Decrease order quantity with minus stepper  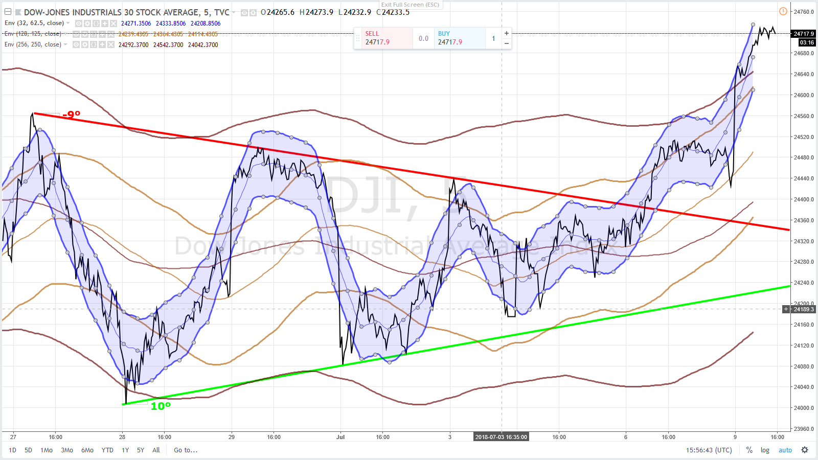(507, 43)
